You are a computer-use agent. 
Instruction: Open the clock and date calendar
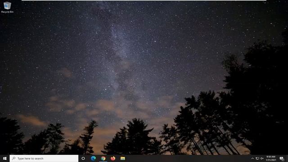pyautogui.click(x=271, y=158)
